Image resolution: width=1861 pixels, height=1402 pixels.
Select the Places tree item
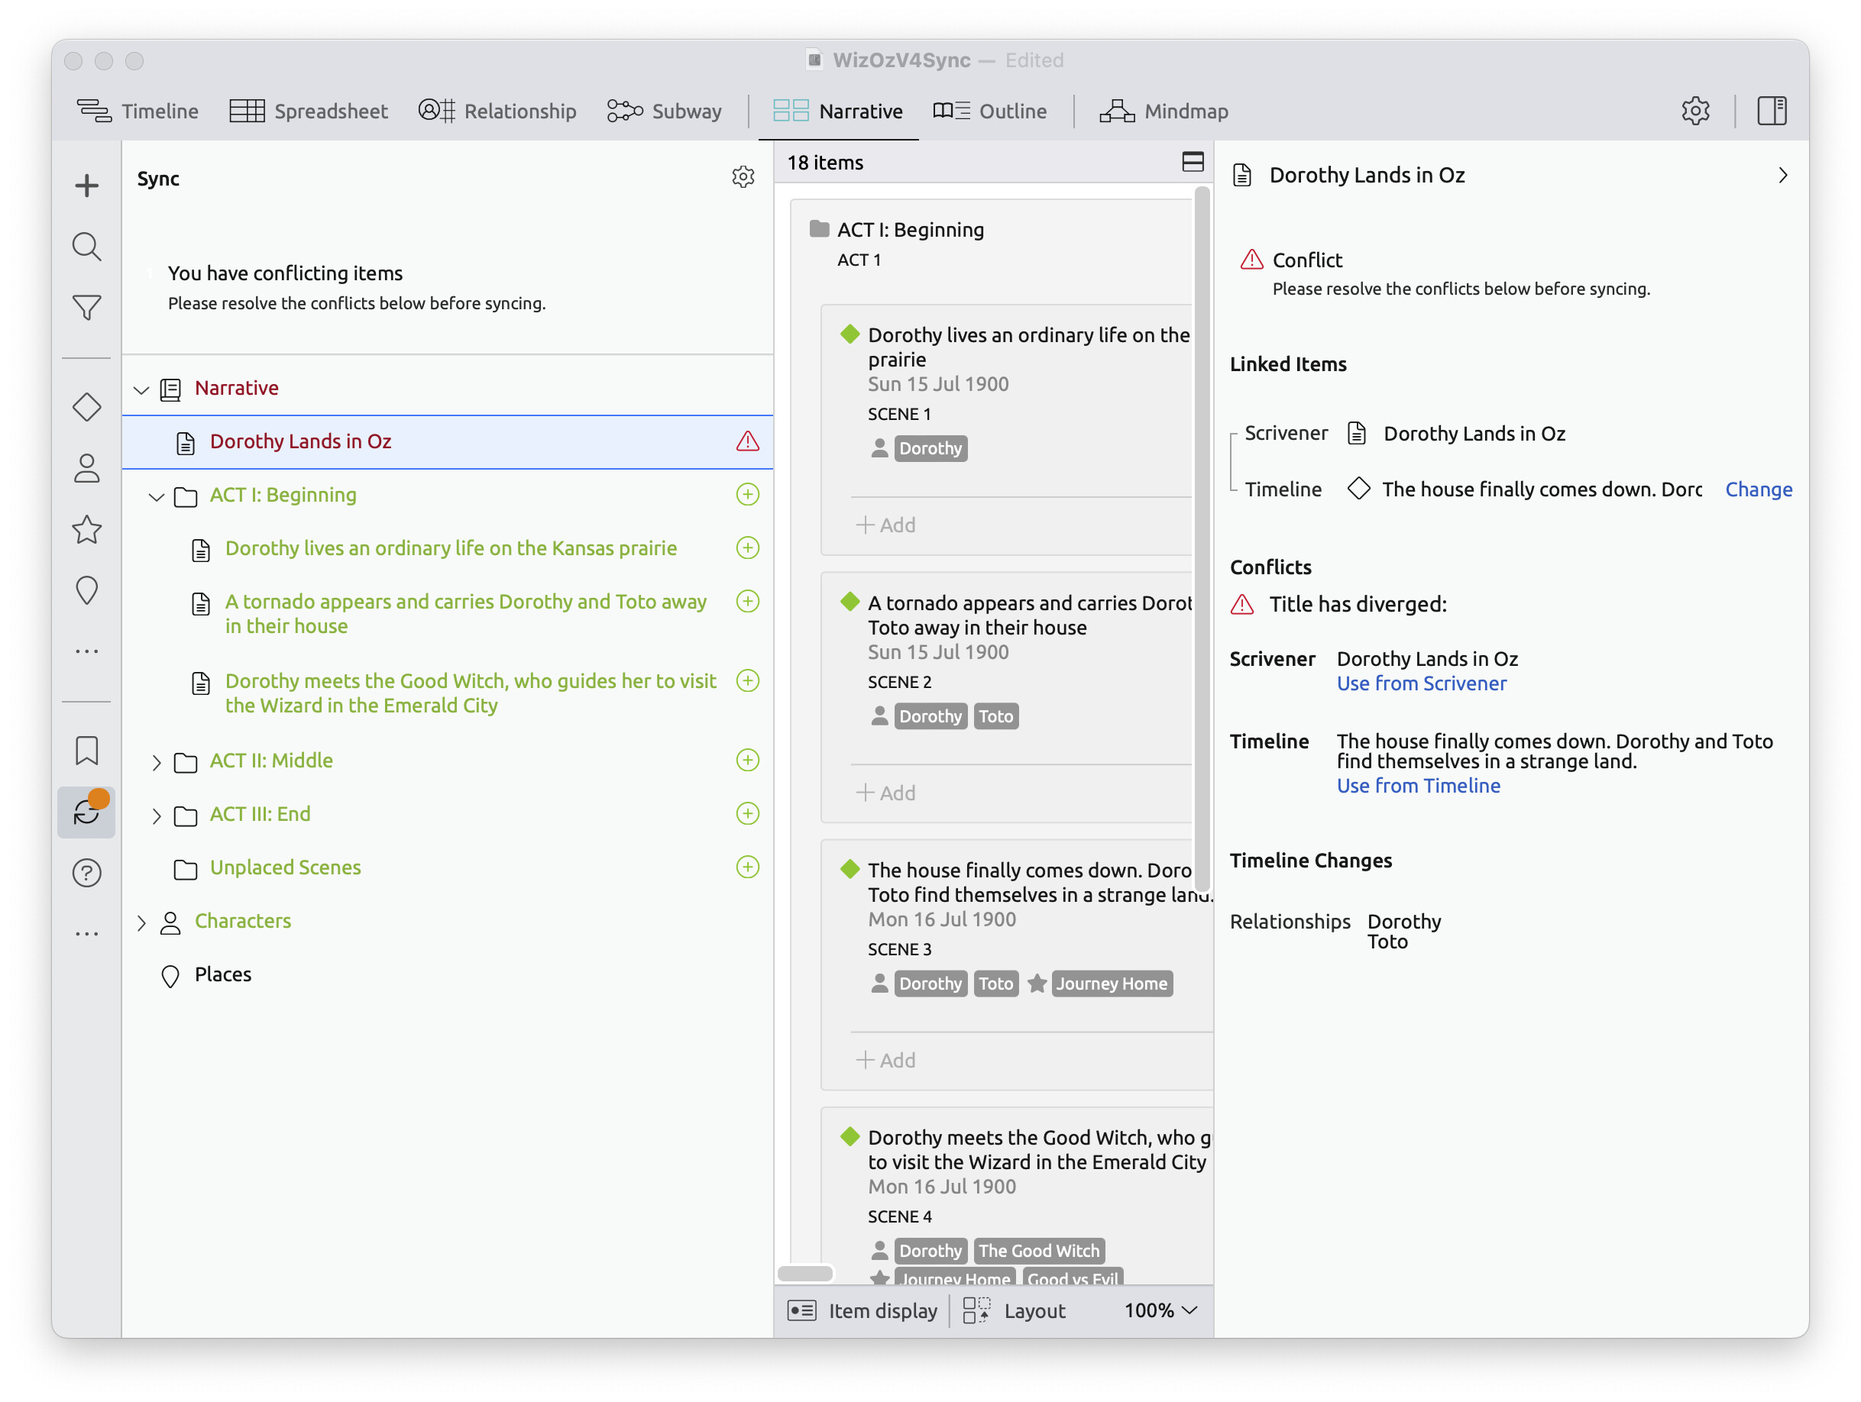pyautogui.click(x=223, y=974)
